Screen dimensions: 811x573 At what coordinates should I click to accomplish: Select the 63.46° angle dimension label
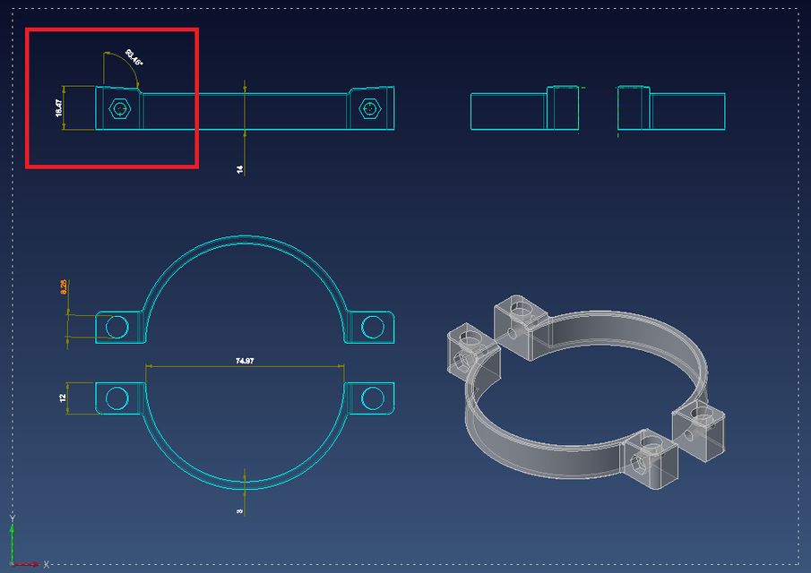(133, 57)
